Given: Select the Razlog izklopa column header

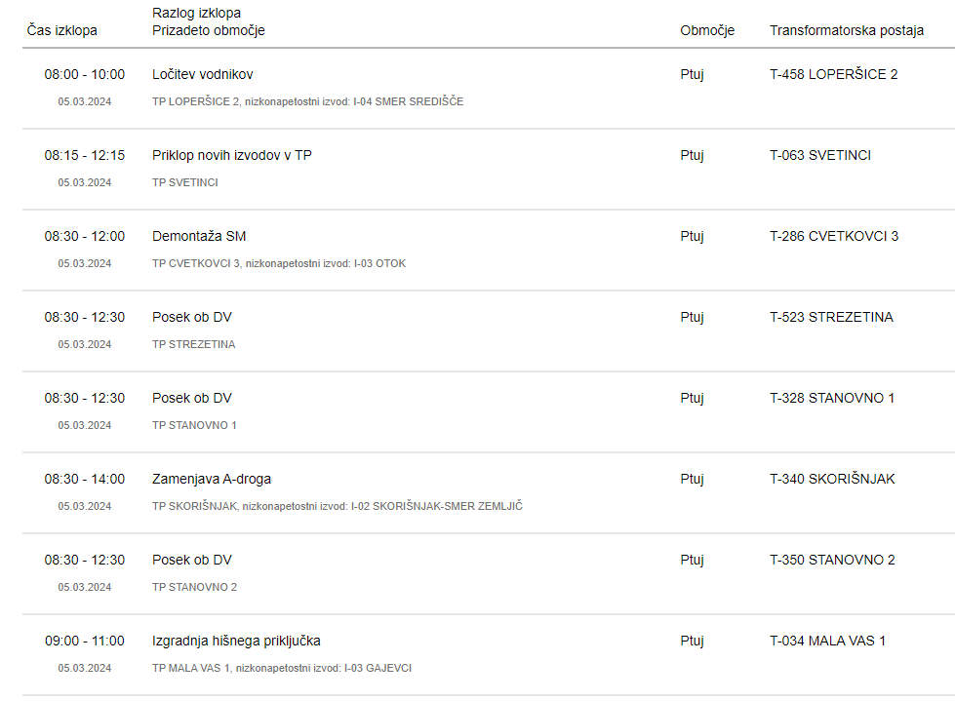Looking at the screenshot, I should coord(196,13).
